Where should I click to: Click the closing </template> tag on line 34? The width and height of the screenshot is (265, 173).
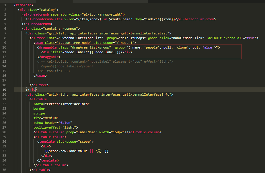[x=48, y=161]
